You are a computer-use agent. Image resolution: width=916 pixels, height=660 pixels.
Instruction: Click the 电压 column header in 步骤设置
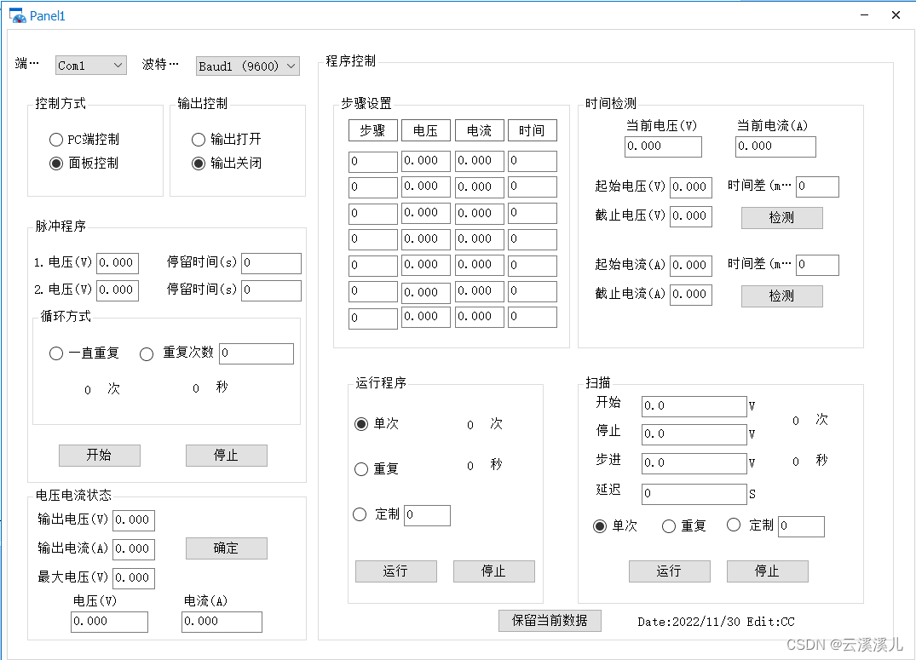pos(426,130)
